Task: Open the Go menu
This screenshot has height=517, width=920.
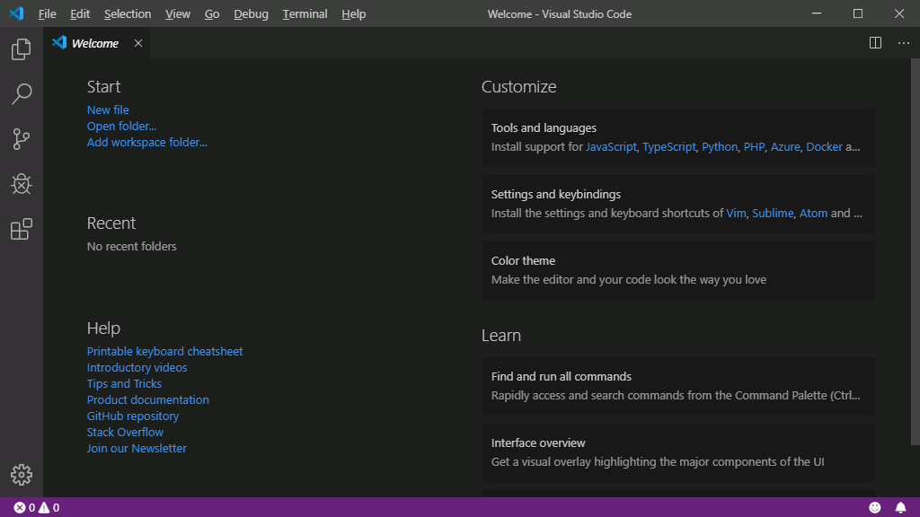Action: 212,13
